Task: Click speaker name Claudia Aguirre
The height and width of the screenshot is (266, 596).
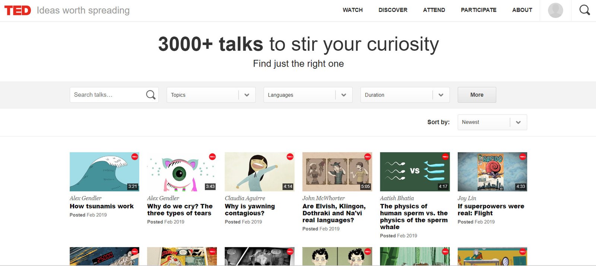Action: click(x=245, y=198)
